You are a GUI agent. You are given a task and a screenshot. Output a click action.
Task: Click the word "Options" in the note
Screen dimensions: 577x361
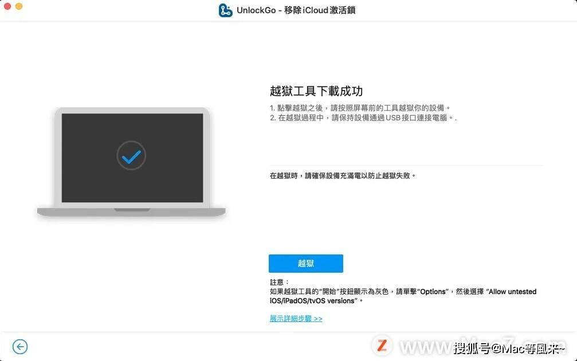tap(433, 292)
